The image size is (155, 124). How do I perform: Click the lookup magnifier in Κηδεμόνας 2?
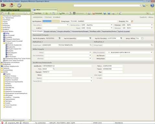[152, 45]
